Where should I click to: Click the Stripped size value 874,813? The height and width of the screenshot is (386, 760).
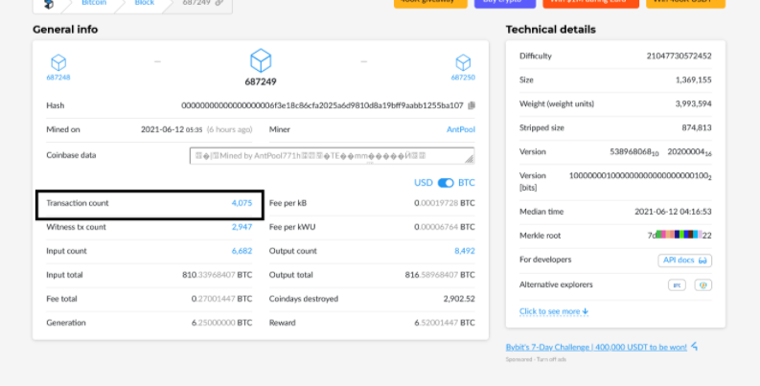(x=697, y=127)
